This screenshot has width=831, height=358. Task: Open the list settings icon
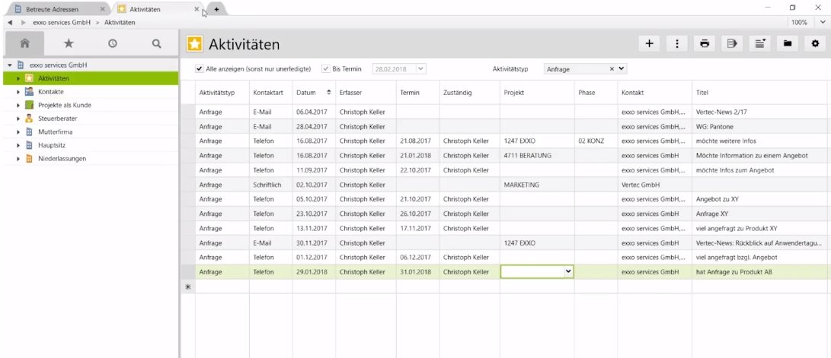pos(759,44)
